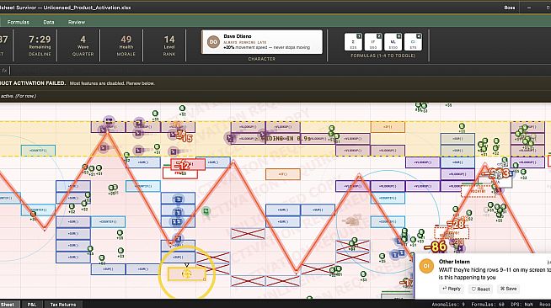Switch to the Tax Returns sheet tab

[x=63, y=305]
